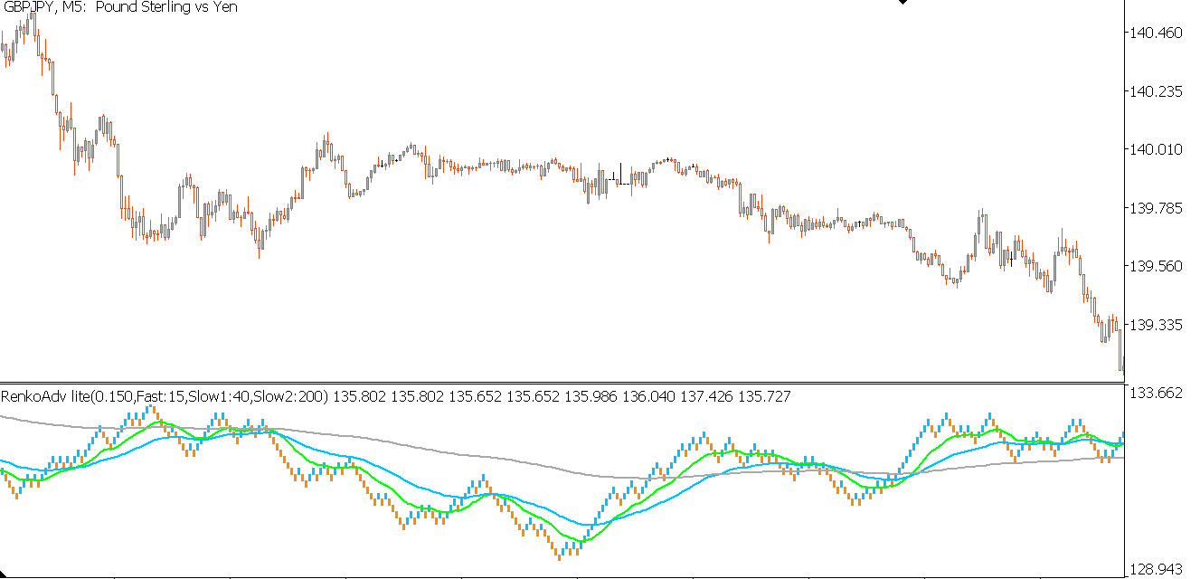Click the 139.785 price axis label

click(x=1157, y=208)
